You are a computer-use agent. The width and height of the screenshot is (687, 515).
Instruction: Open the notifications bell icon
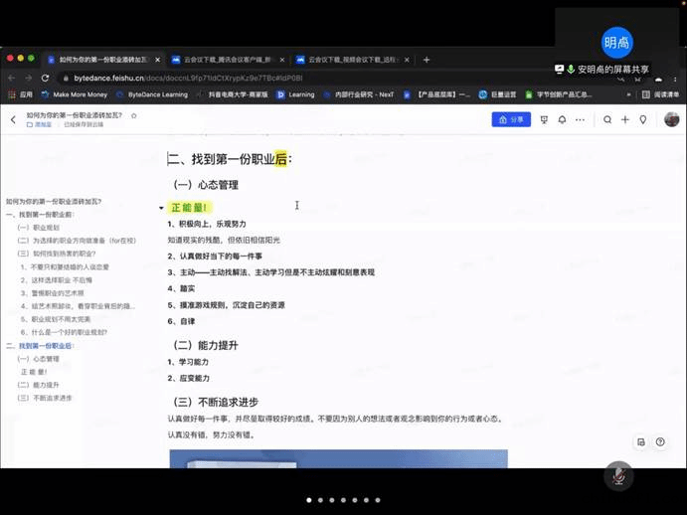pos(562,119)
